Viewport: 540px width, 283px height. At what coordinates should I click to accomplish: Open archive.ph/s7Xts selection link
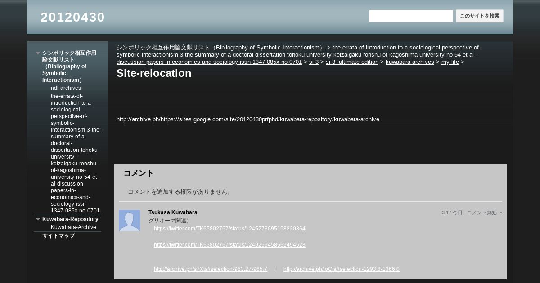(x=211, y=269)
